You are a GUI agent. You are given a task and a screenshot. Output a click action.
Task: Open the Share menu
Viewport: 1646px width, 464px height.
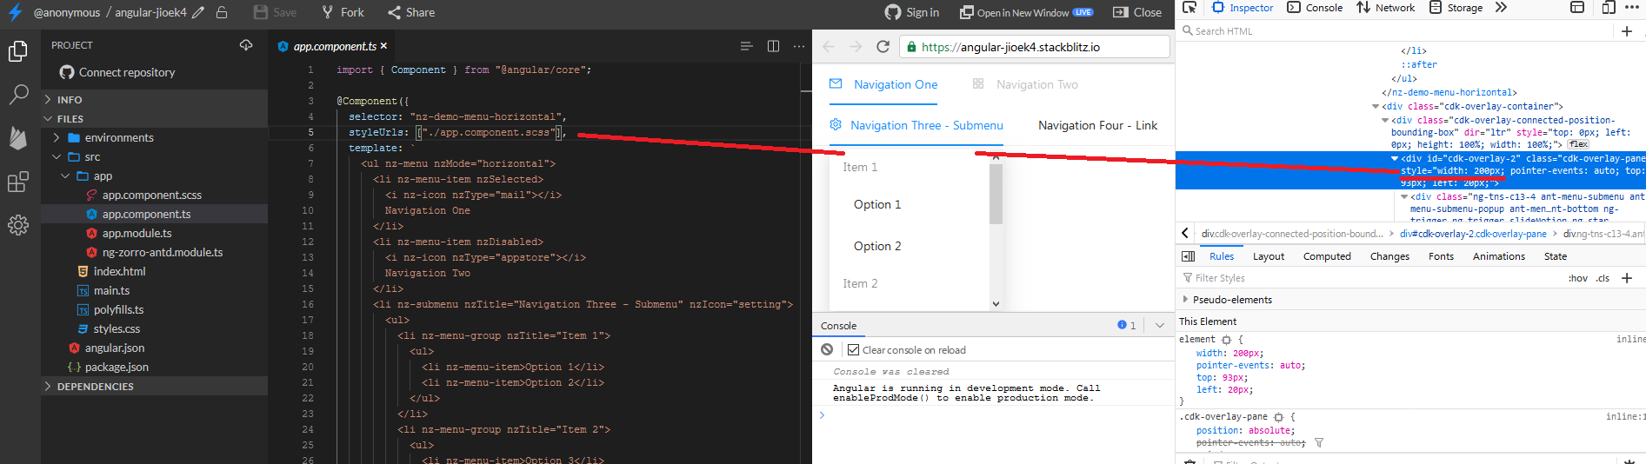point(411,12)
